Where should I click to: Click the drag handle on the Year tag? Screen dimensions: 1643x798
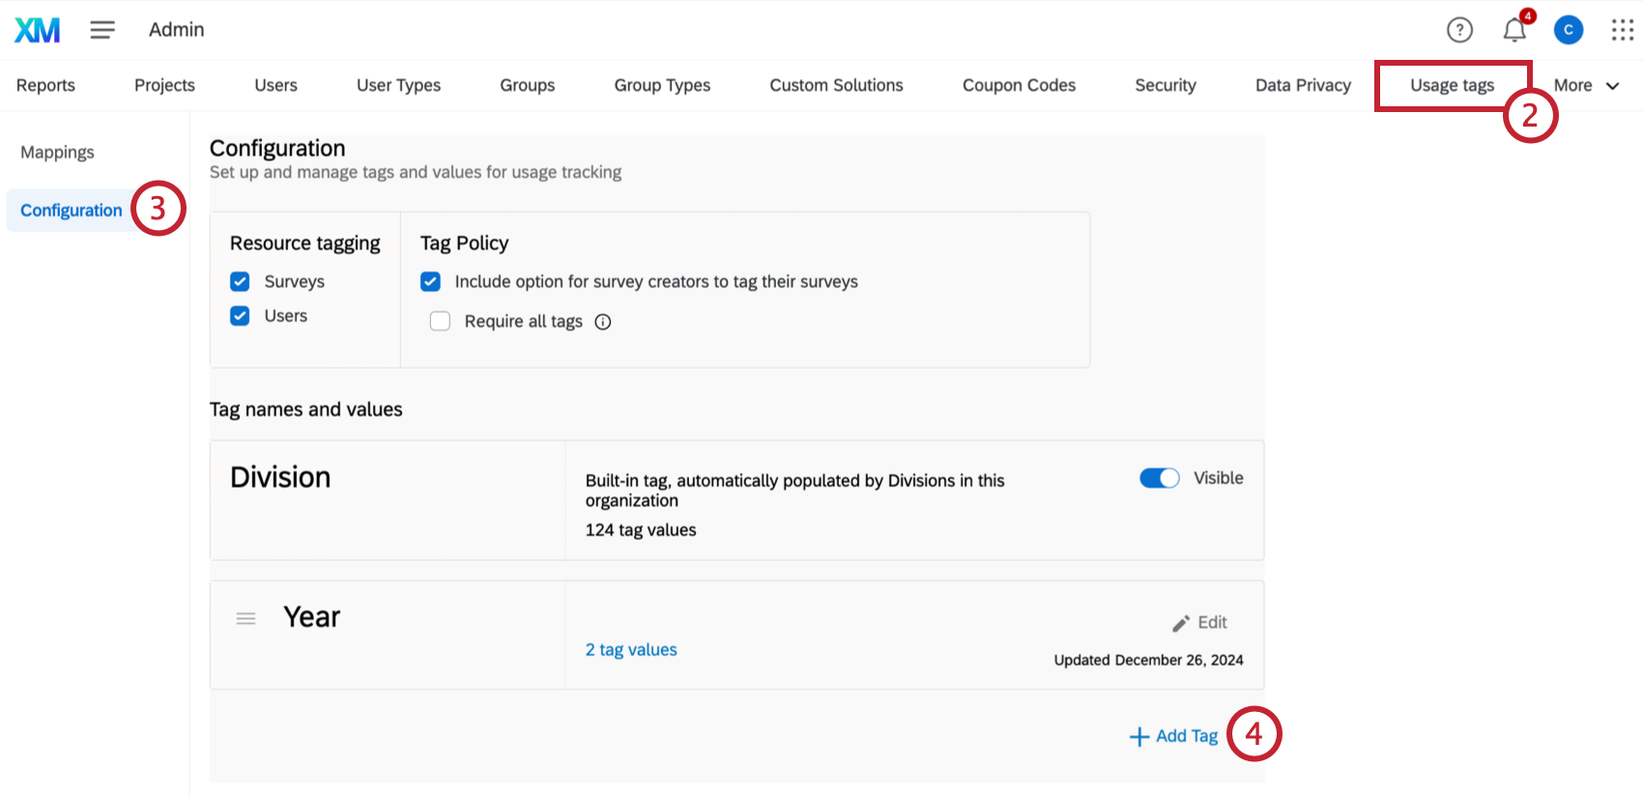coord(246,618)
